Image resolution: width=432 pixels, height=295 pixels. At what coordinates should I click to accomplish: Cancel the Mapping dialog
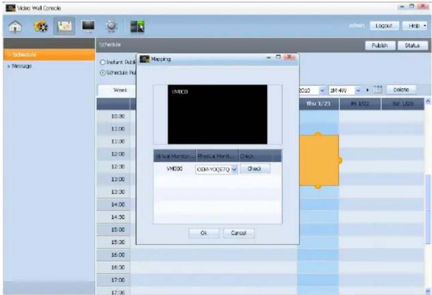point(239,233)
